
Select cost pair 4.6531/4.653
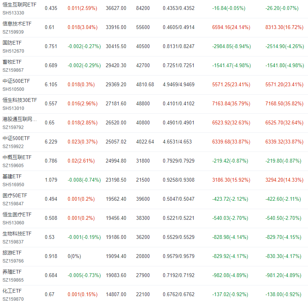coord(177,142)
